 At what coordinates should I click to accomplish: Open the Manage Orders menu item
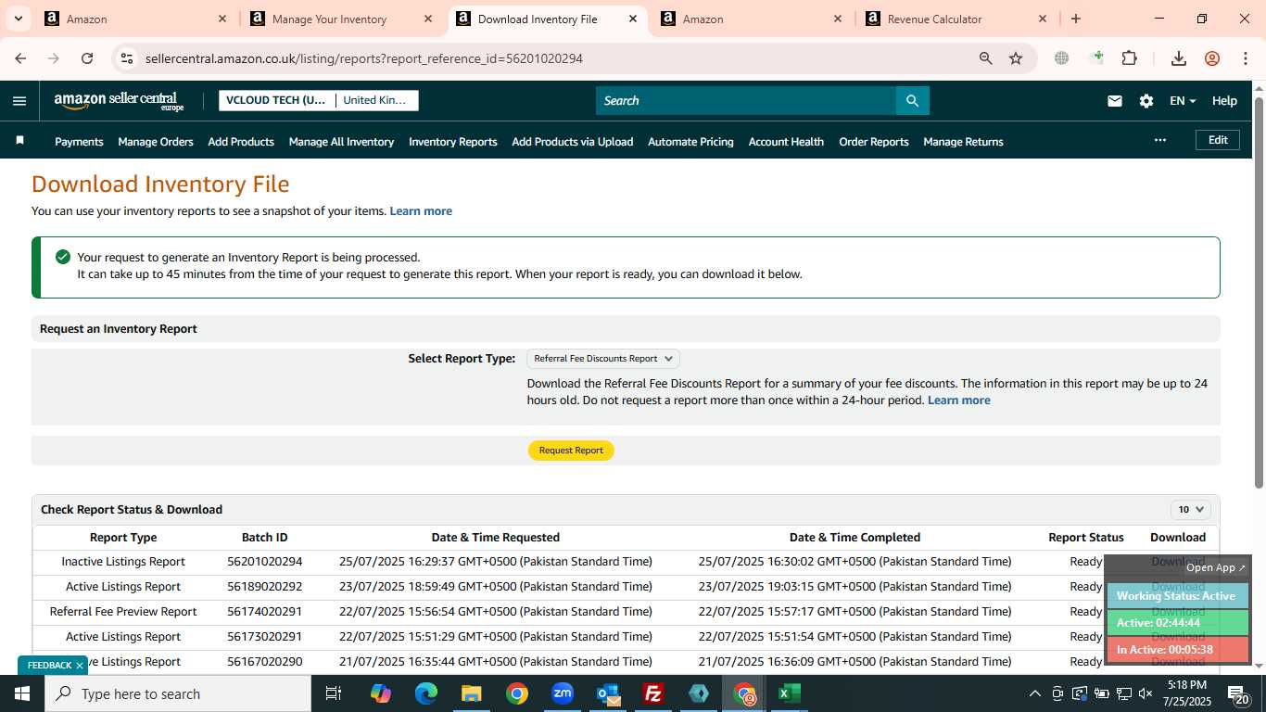156,142
